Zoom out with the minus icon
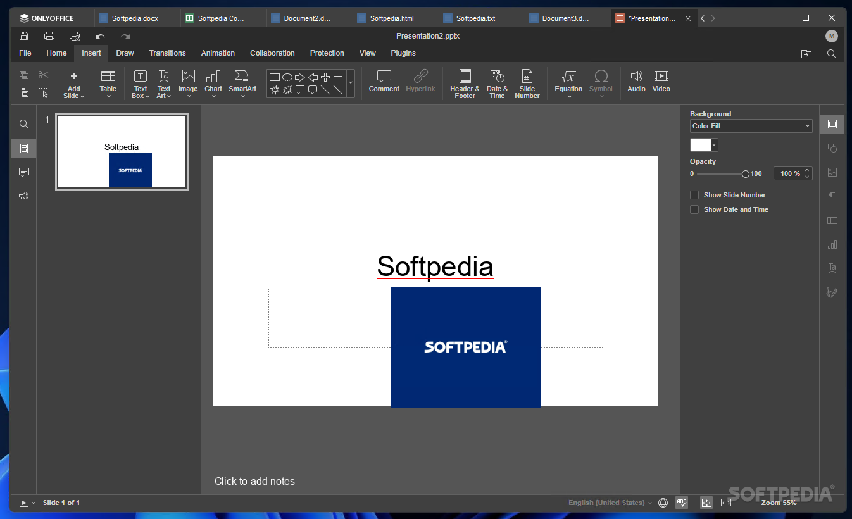This screenshot has height=519, width=852. click(746, 503)
